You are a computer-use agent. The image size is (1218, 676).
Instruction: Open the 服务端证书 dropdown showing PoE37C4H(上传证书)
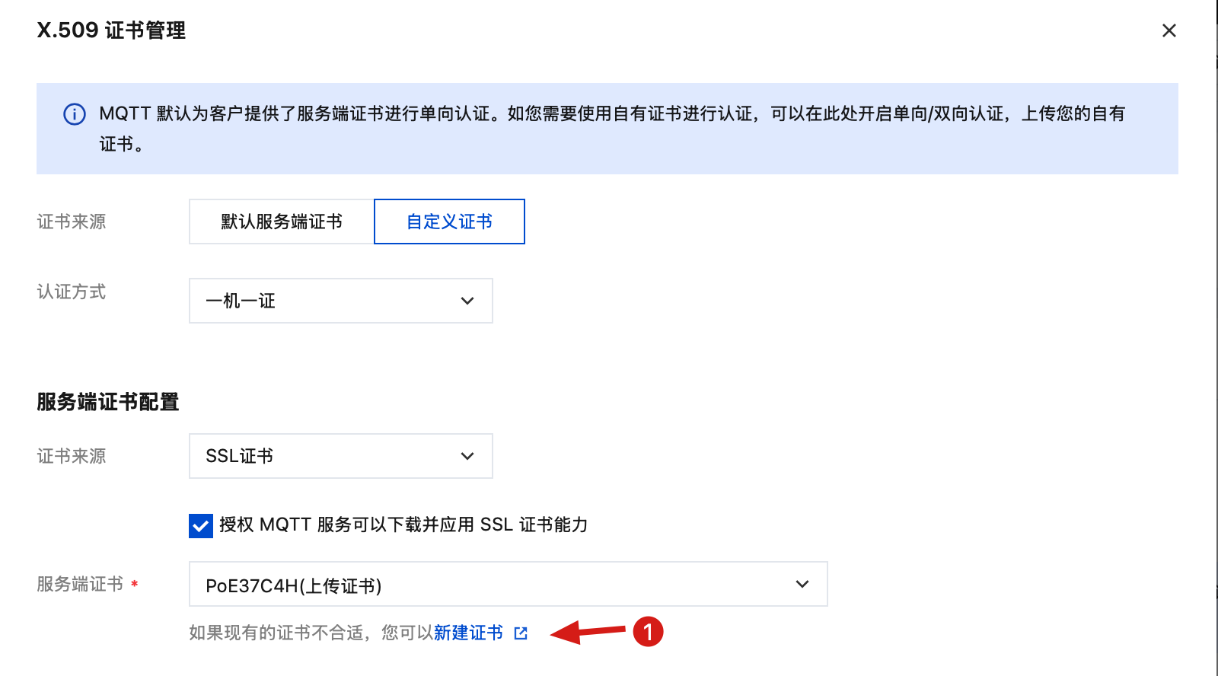tap(508, 584)
